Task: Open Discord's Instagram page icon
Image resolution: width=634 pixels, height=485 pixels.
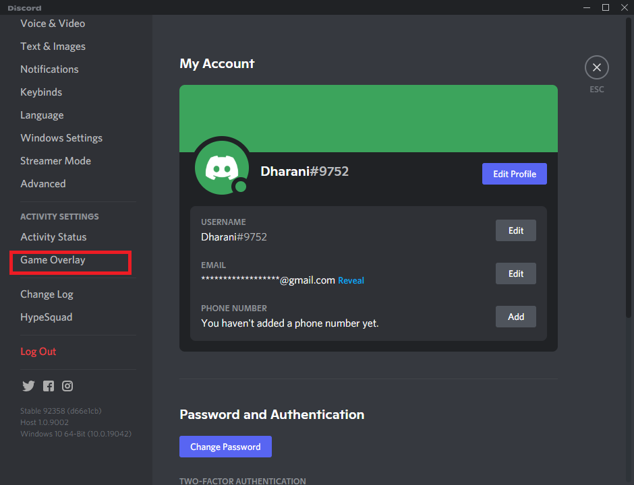Action: [67, 386]
